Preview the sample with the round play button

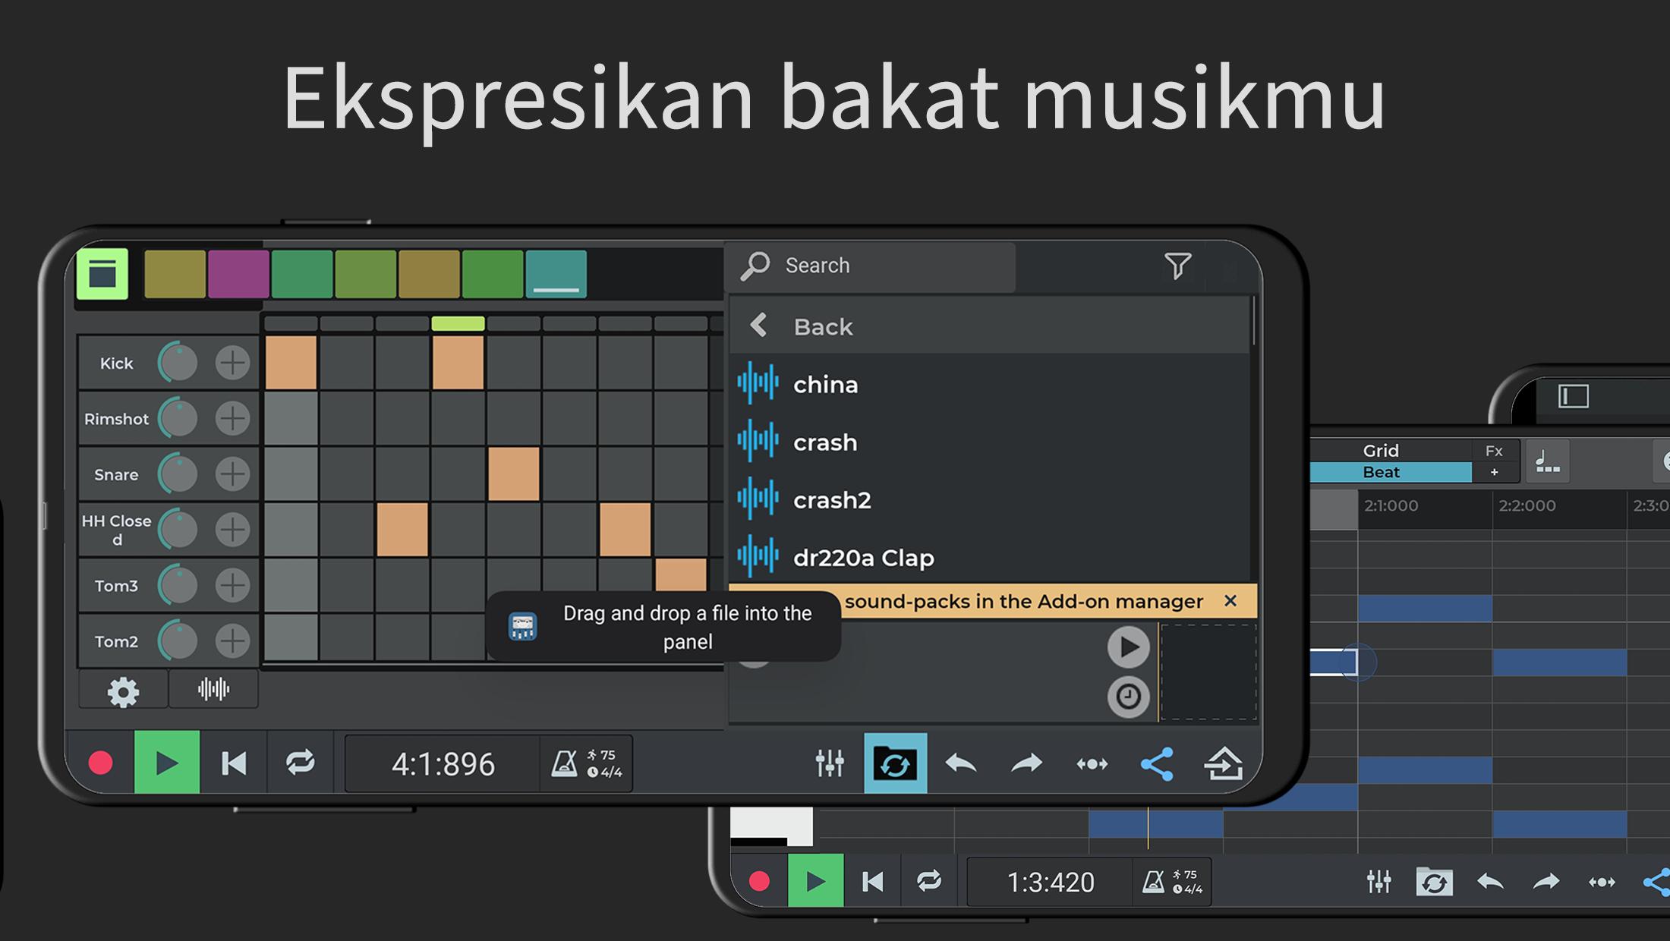1128,647
